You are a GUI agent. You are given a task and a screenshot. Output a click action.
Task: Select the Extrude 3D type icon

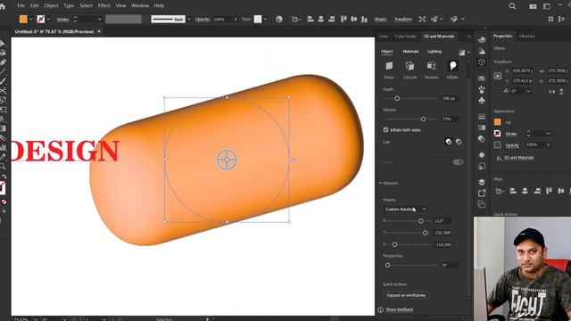point(410,66)
